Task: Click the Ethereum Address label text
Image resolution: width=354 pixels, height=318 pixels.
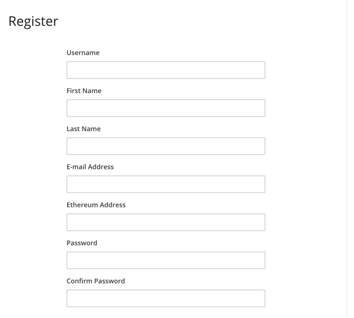Action: pos(96,204)
